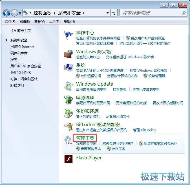The width and height of the screenshot is (190, 185).
Task: Open 常见计算机问题疑难解答 link
Action: coord(95,43)
